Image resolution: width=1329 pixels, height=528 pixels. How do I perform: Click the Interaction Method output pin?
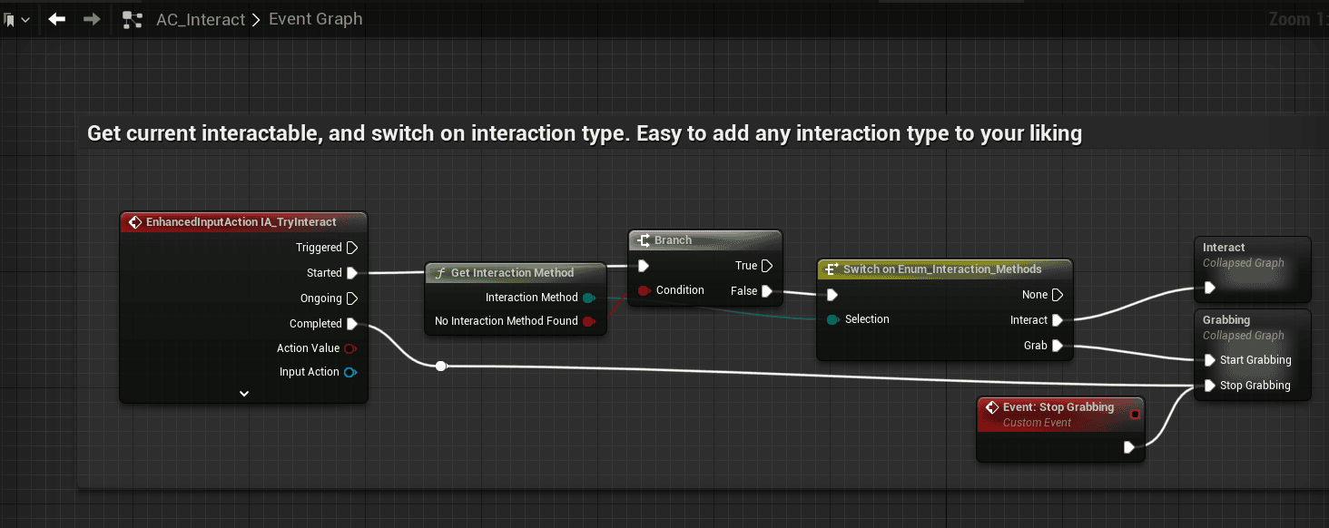click(x=588, y=298)
